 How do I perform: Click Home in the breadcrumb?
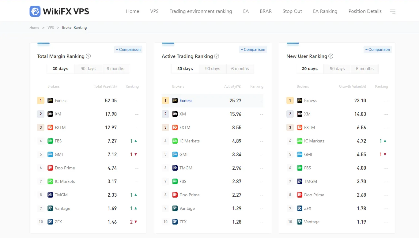pyautogui.click(x=34, y=28)
